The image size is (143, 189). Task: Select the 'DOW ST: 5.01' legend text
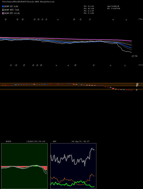(x=11, y=6)
